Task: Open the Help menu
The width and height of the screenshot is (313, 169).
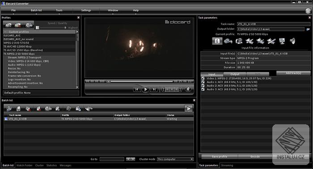Action: (136, 10)
